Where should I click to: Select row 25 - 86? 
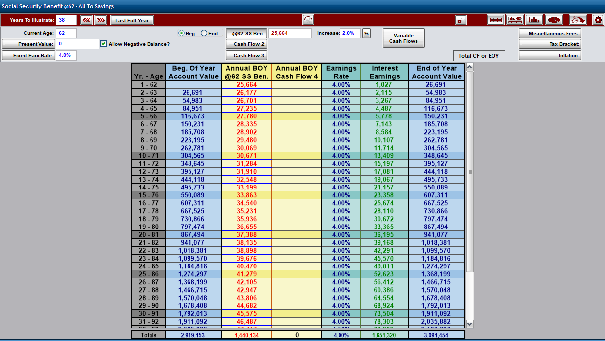coord(149,274)
